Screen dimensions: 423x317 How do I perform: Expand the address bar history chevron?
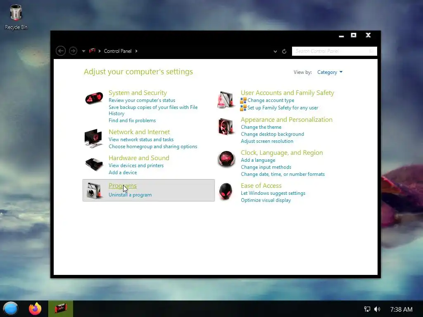coord(275,51)
